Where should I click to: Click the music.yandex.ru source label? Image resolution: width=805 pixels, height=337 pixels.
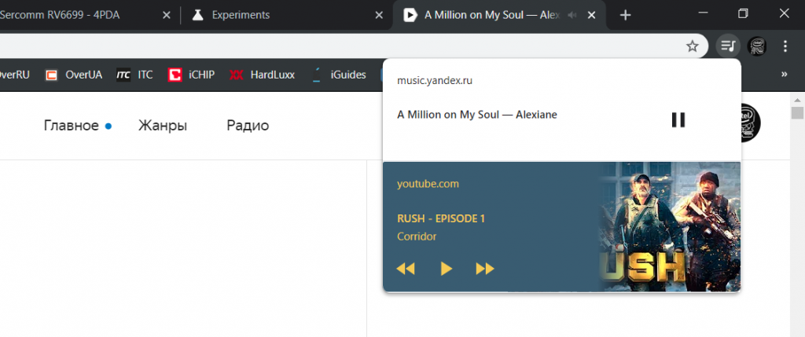coord(434,81)
